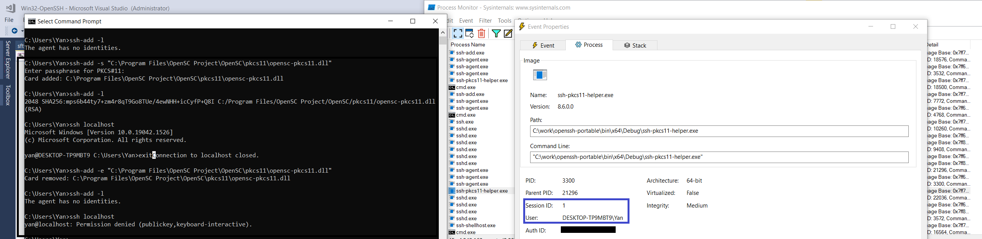Open the Tools menu in Process Monitor
The image size is (982, 239).
click(504, 21)
